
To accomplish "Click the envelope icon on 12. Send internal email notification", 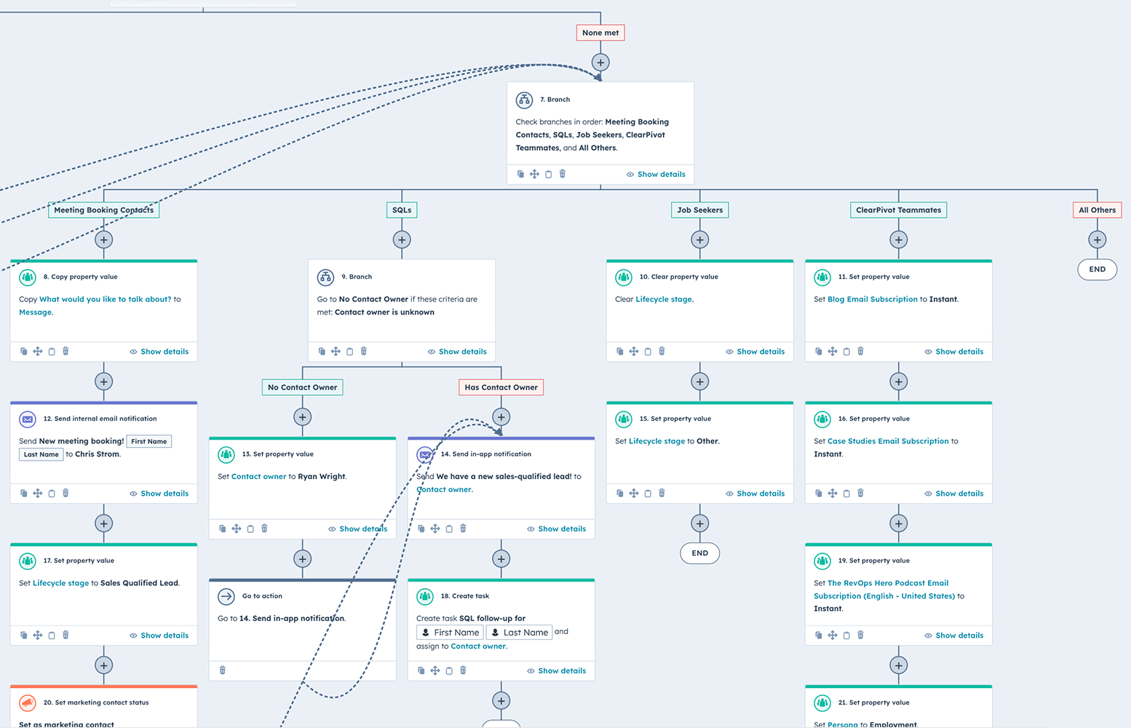I will point(28,419).
